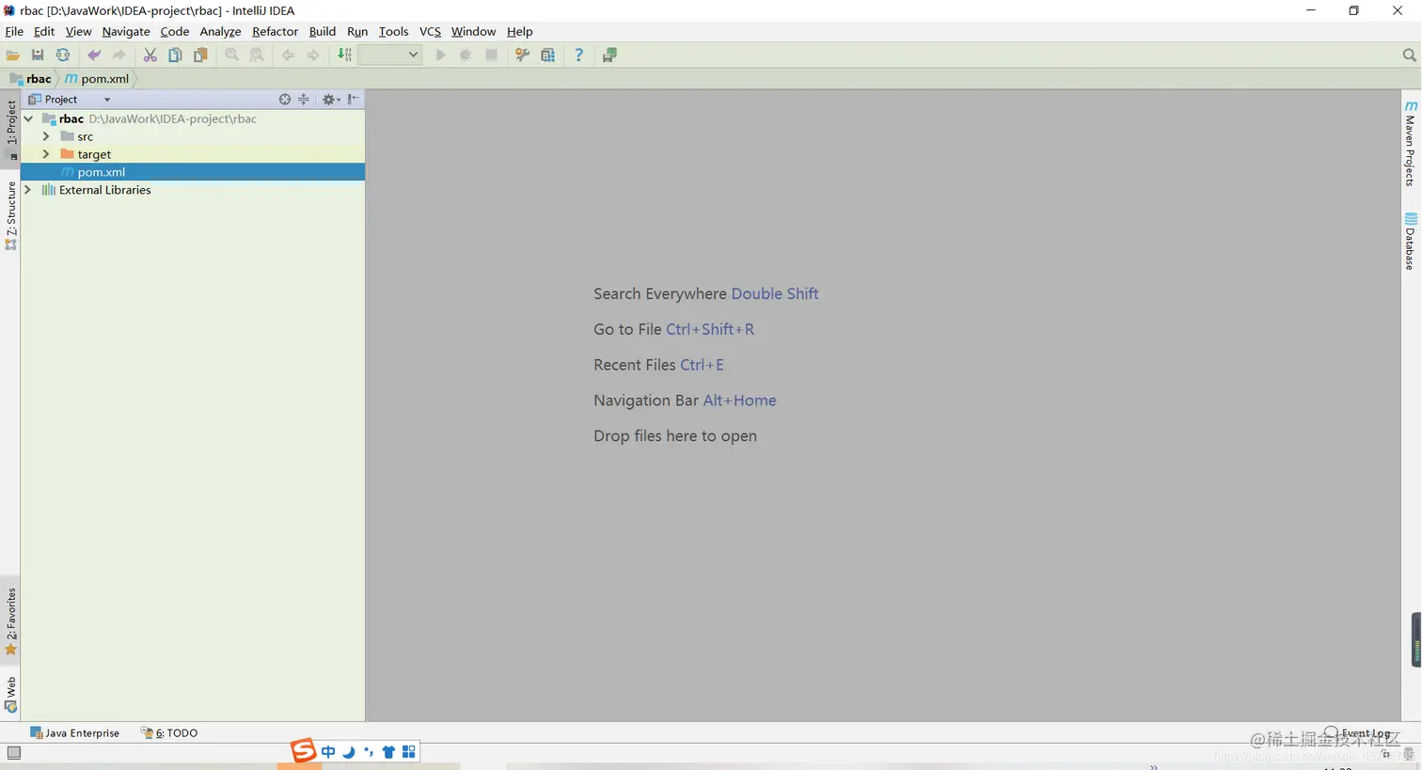The height and width of the screenshot is (770, 1422).
Task: Click the Scroll from Source target icon
Action: [x=285, y=99]
